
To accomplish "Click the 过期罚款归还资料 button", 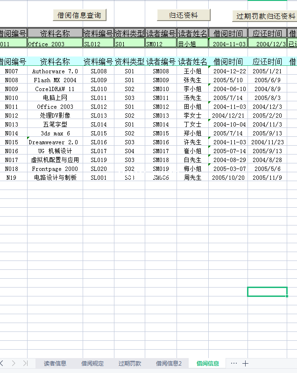I will pyautogui.click(x=265, y=16).
